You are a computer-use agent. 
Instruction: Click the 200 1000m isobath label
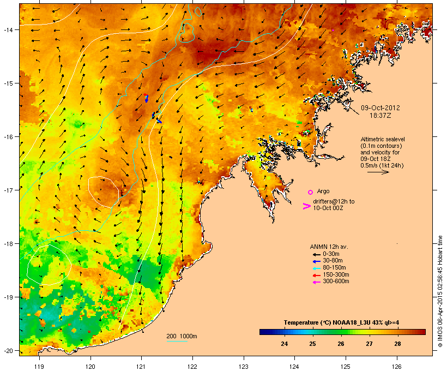[x=182, y=336]
